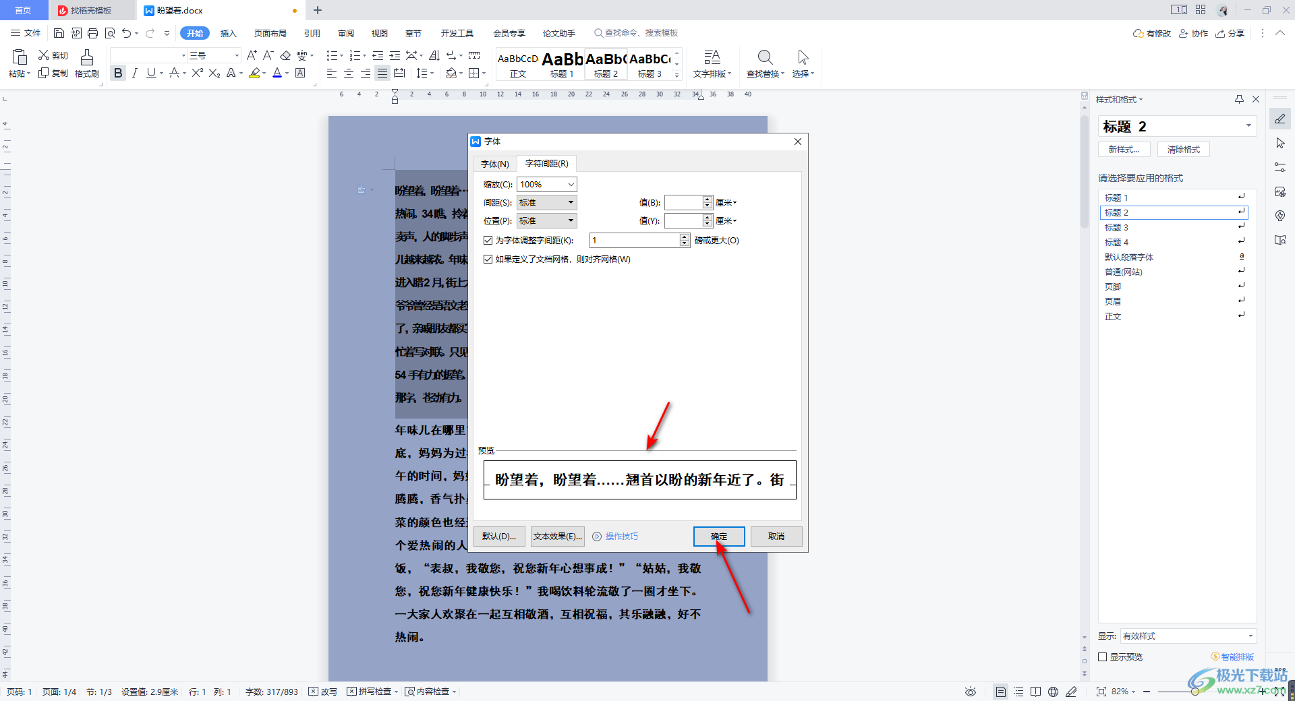
Task: Decrease paragraph indent
Action: 378,55
